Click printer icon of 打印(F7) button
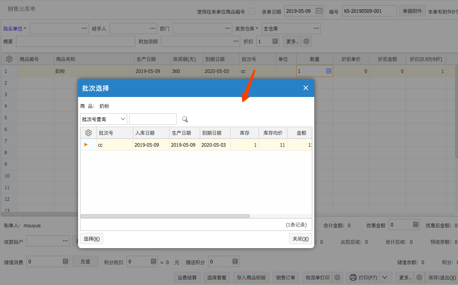Image resolution: width=458 pixels, height=285 pixels. pos(353,277)
